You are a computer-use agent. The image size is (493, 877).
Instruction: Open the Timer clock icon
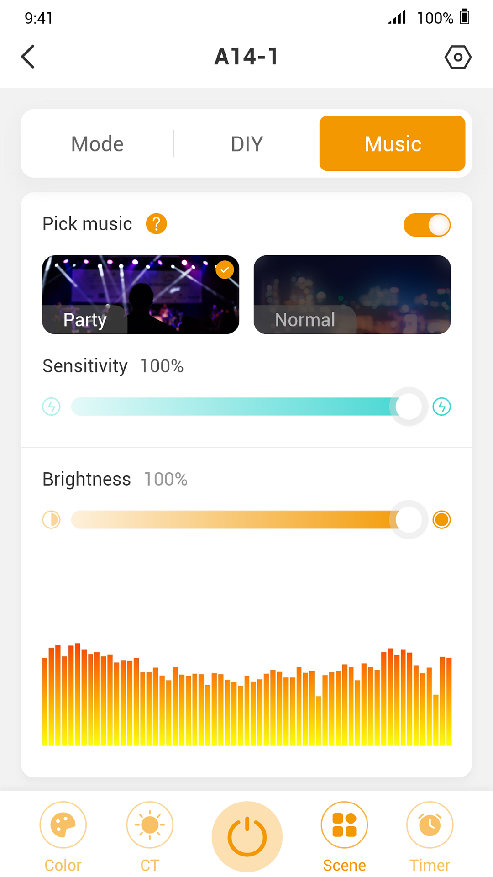[430, 825]
